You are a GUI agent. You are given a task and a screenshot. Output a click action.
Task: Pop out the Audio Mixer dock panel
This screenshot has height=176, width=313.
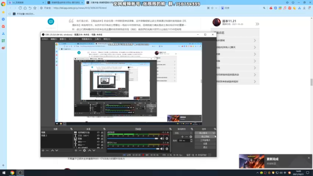tap(170, 129)
